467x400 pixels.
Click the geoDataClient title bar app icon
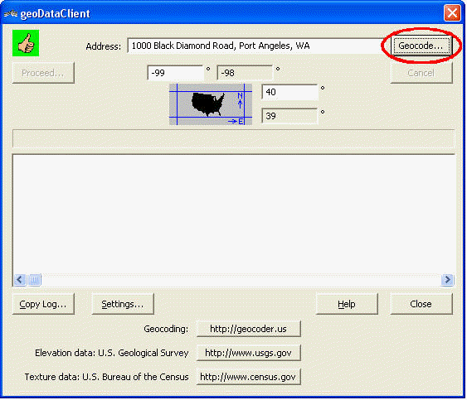click(x=11, y=13)
